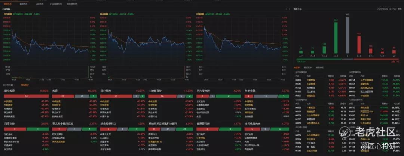Viewport: 404px width, 156px height.
Task: Select 安宝百货 row in 百货业股 card
Action: [26, 149]
